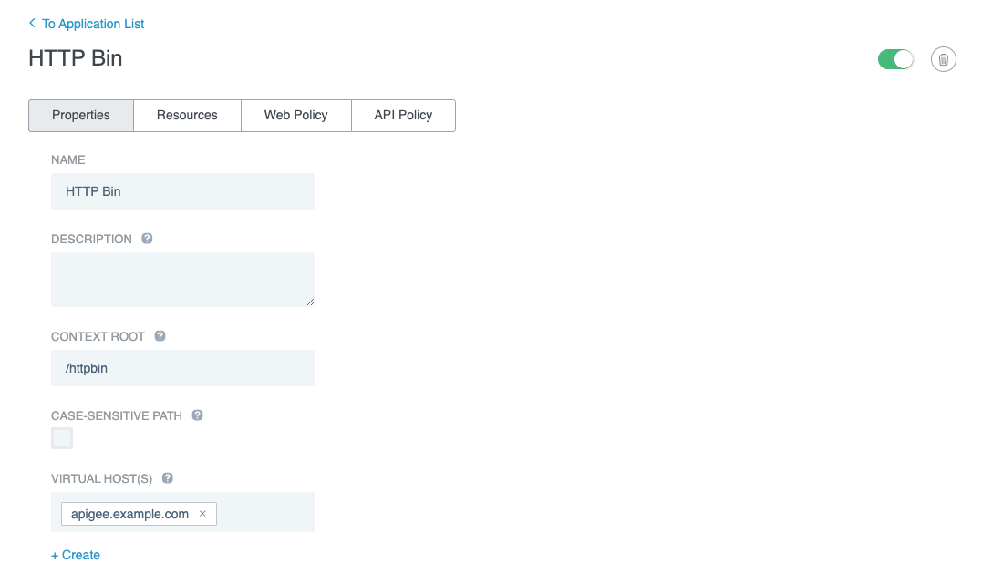
Task: Open the Web Policy tab
Action: click(x=295, y=115)
